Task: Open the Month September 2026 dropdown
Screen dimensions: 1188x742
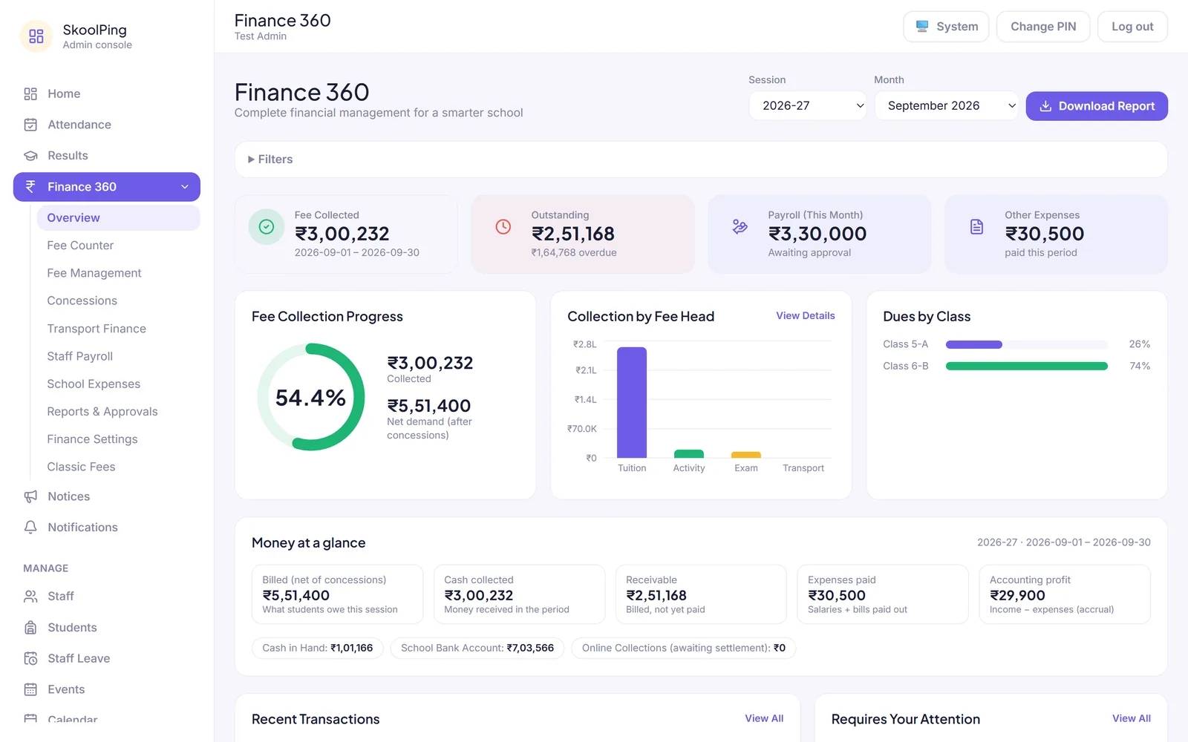Action: pyautogui.click(x=947, y=105)
